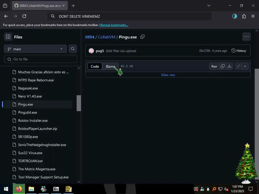The image size is (259, 194).
Task: Copy raw file contents icon
Action: [x=223, y=66]
